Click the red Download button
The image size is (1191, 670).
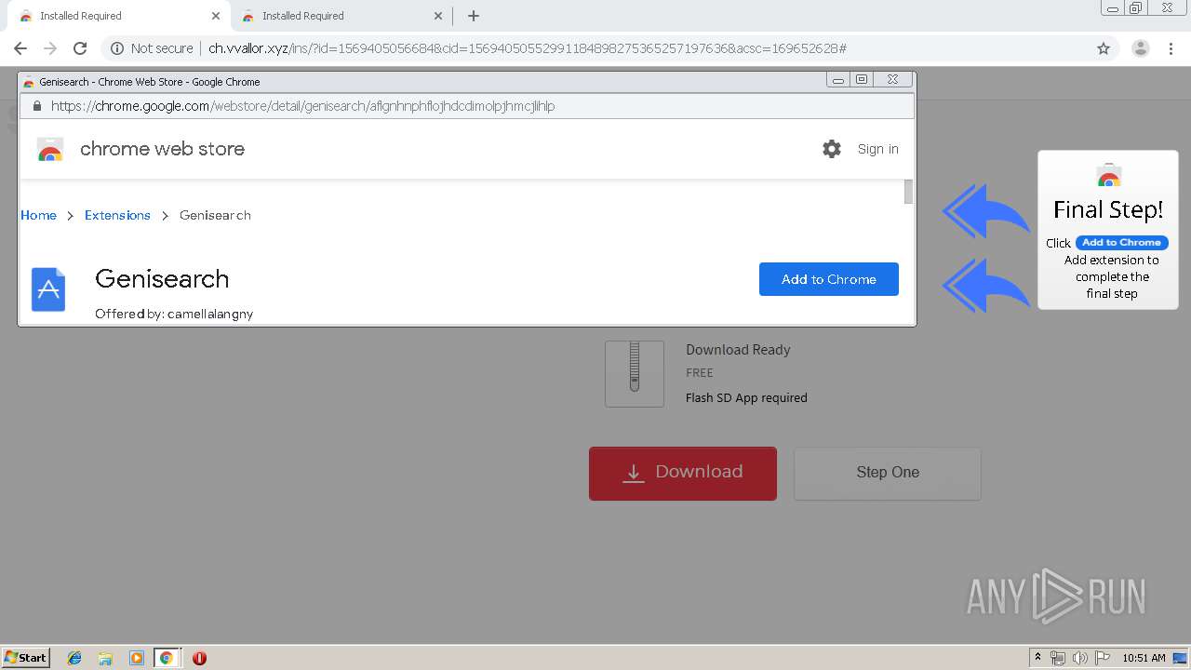[x=683, y=473]
